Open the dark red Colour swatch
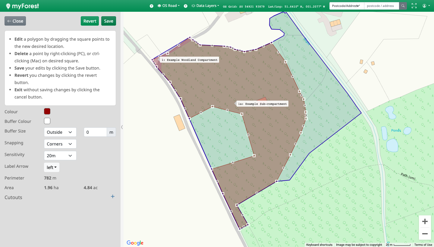This screenshot has height=247, width=434. click(x=47, y=111)
